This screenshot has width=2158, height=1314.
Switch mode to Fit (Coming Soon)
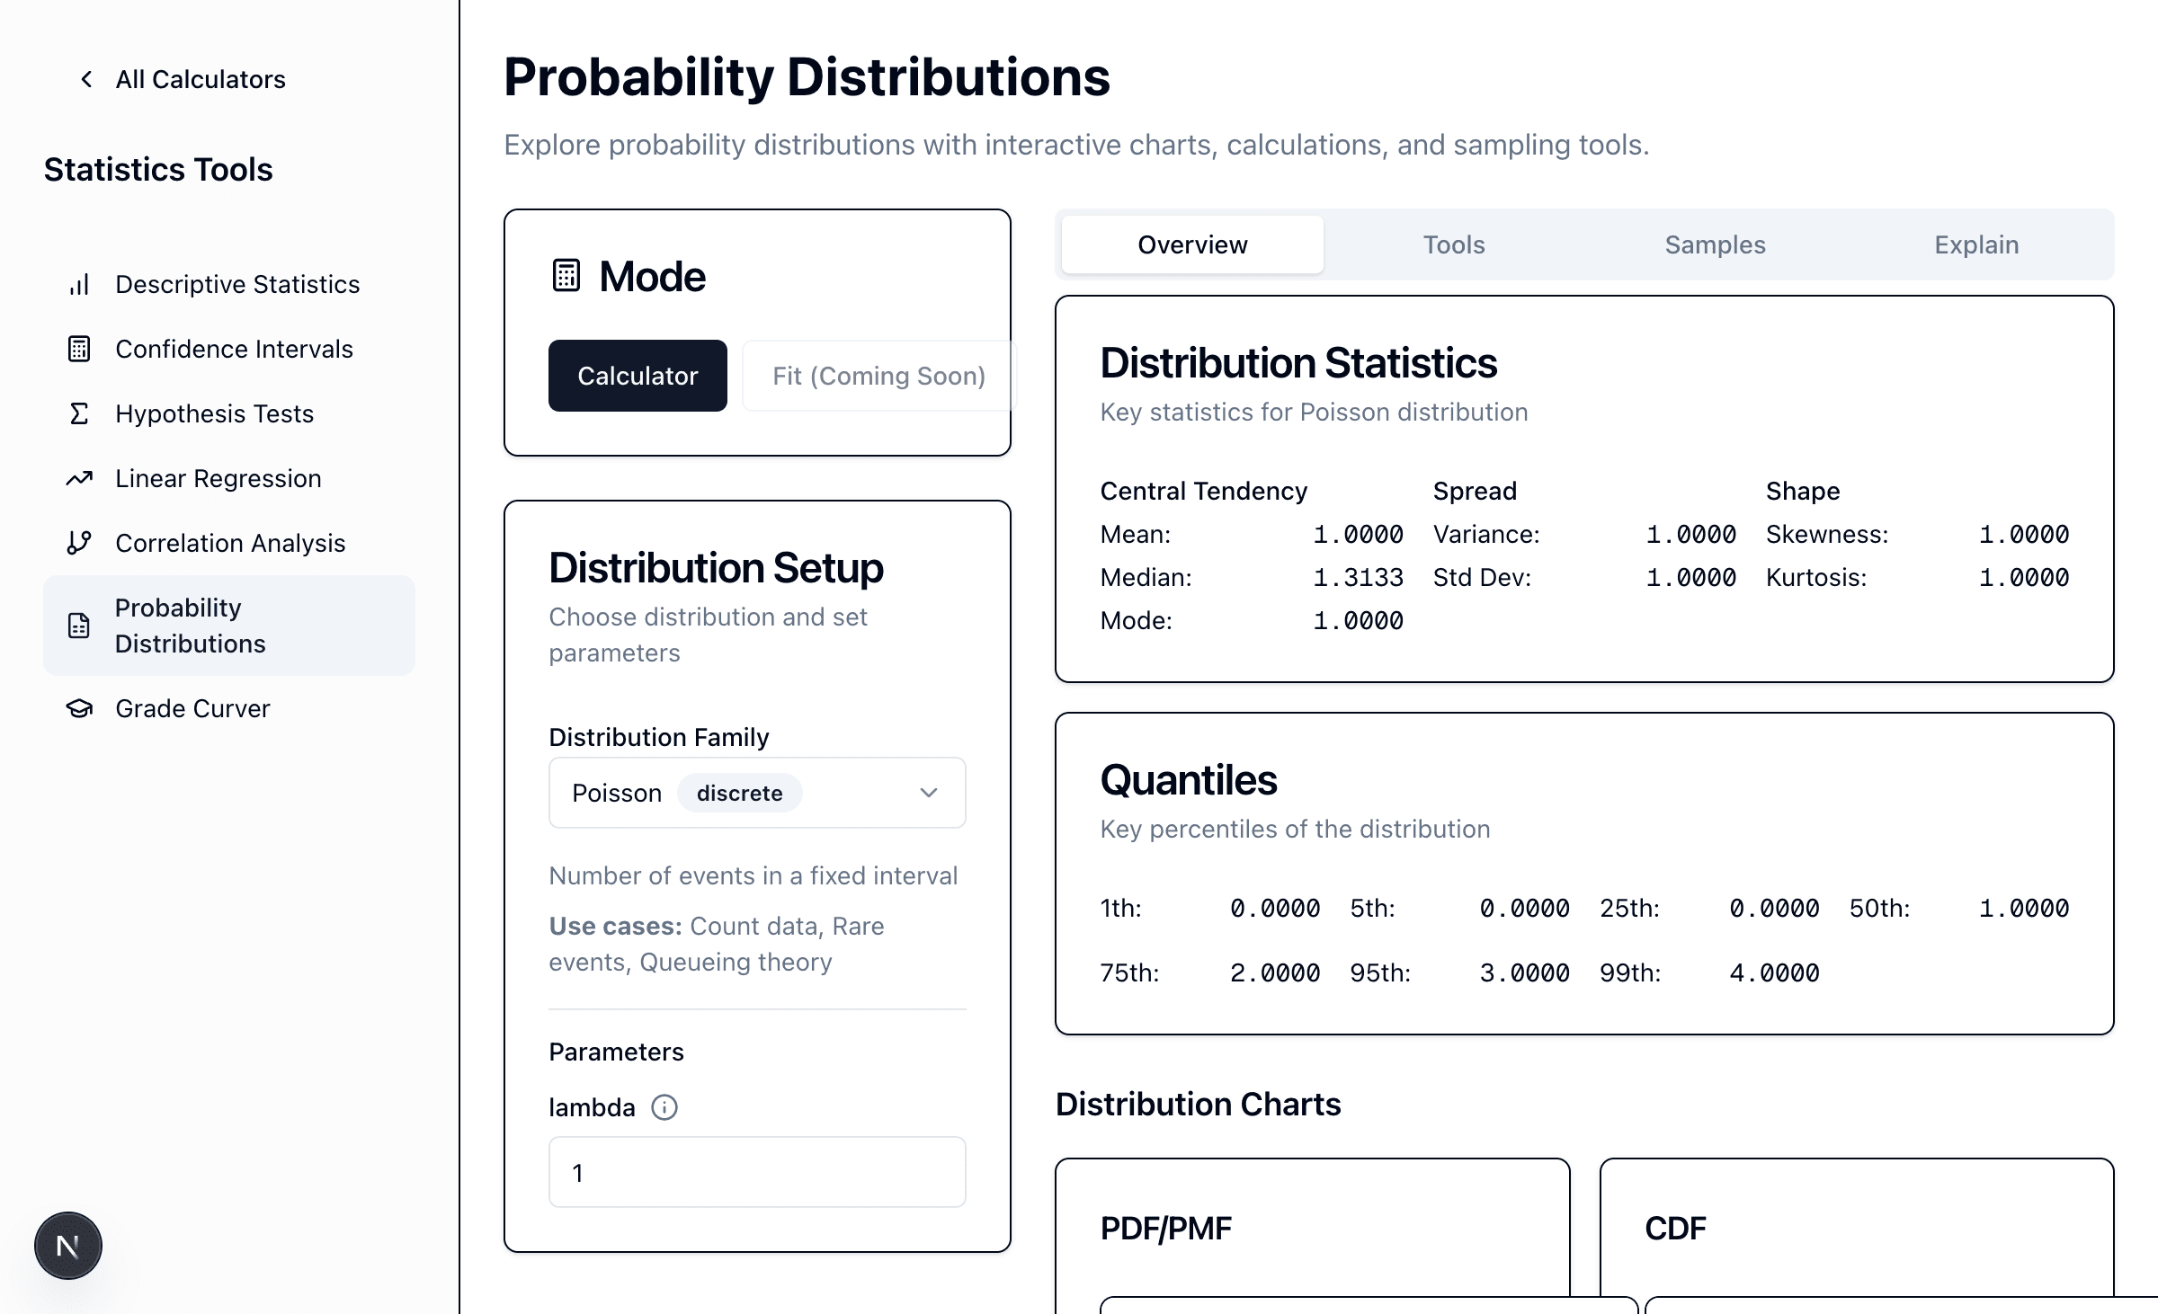[878, 376]
